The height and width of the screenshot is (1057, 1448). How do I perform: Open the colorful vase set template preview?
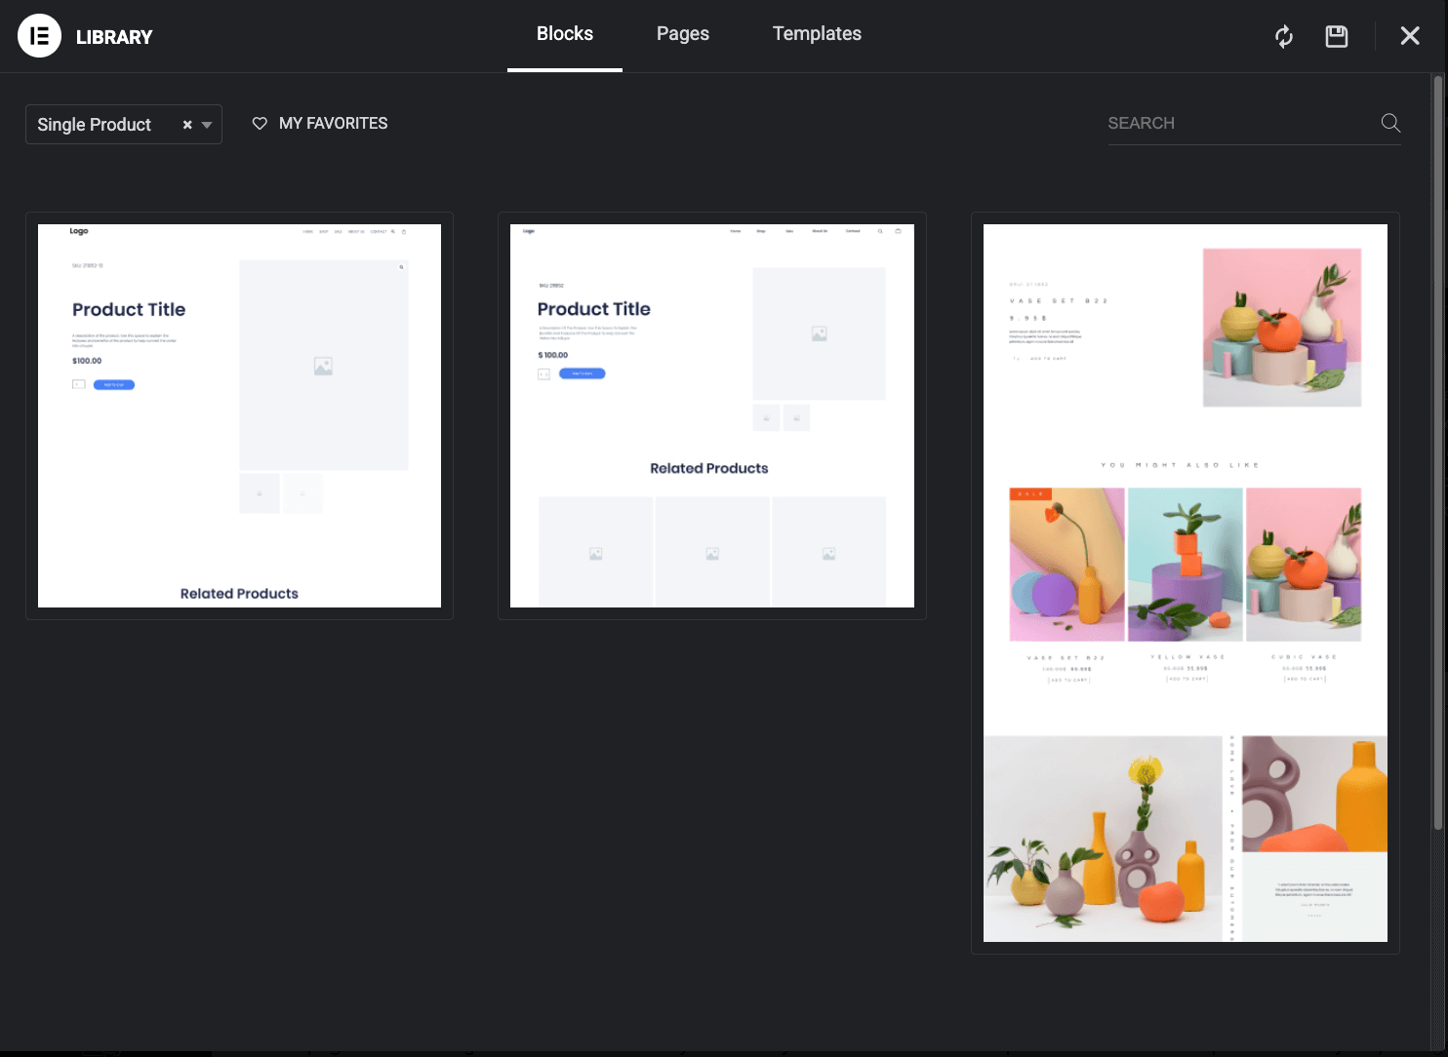1184,583
